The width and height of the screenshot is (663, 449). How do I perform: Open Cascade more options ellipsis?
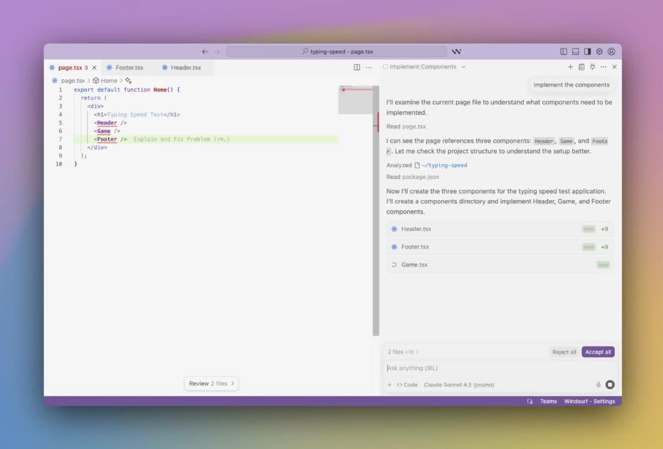pos(603,67)
